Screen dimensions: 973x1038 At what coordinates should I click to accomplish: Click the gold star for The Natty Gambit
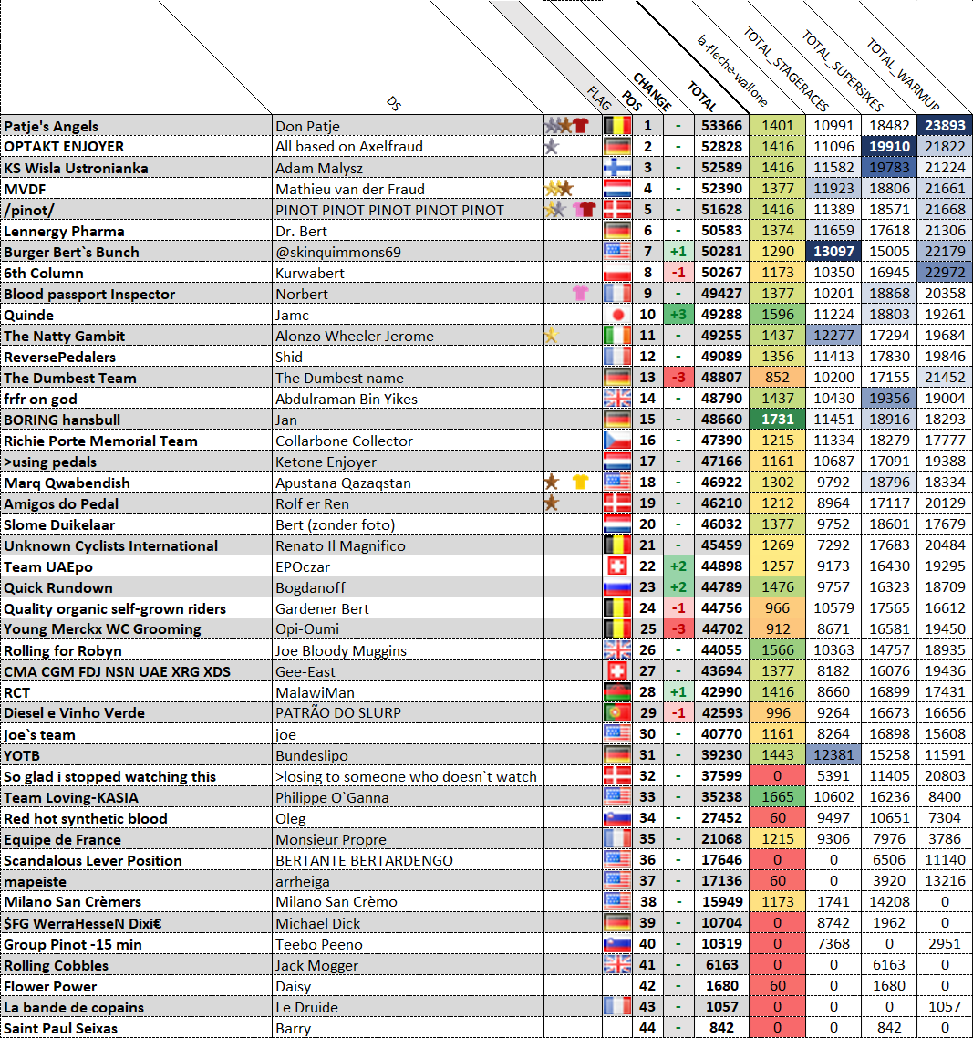(552, 336)
